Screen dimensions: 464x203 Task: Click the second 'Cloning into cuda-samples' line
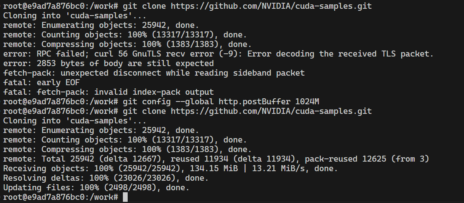75,121
